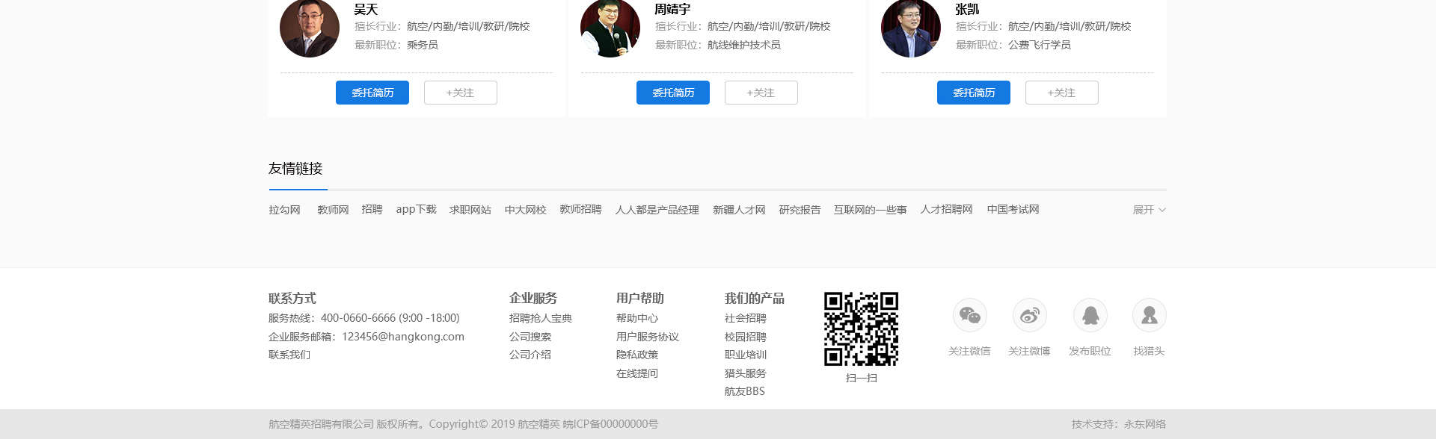The image size is (1436, 439).
Task: Click the WeChat follow icon
Action: click(969, 315)
